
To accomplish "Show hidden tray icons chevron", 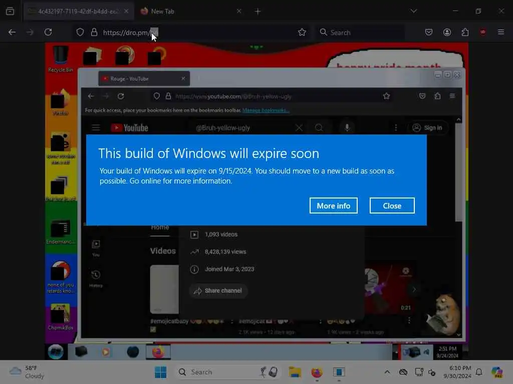I will [387, 372].
